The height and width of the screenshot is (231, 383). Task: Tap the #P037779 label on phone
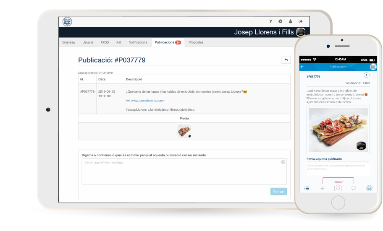[313, 77]
